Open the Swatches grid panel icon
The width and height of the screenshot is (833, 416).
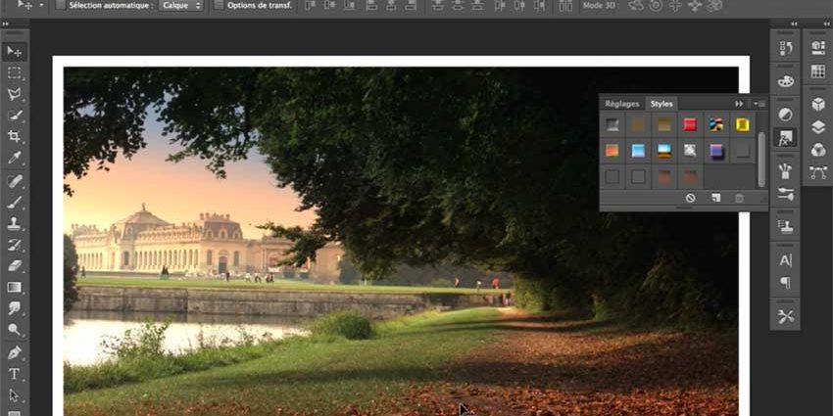tap(818, 72)
